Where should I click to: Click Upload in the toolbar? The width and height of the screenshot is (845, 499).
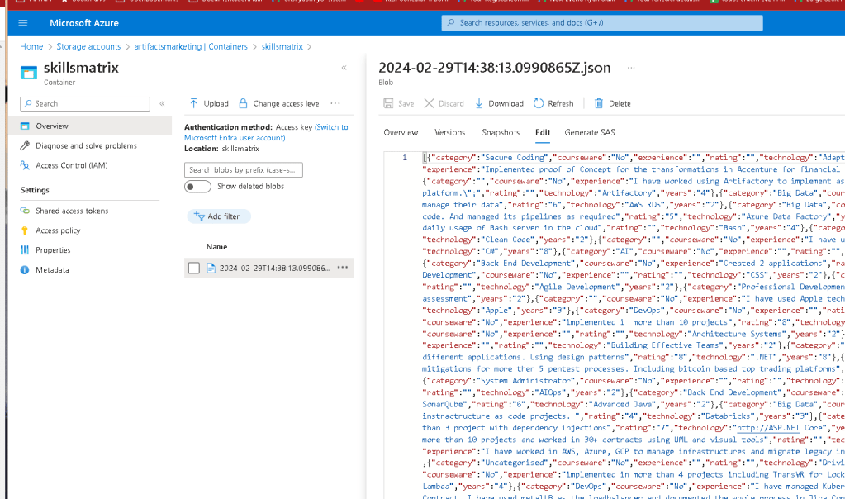coord(209,103)
